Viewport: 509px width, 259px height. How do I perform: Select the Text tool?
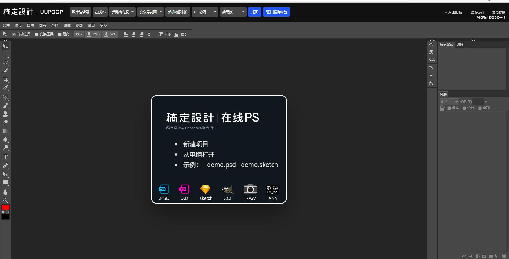click(5, 157)
